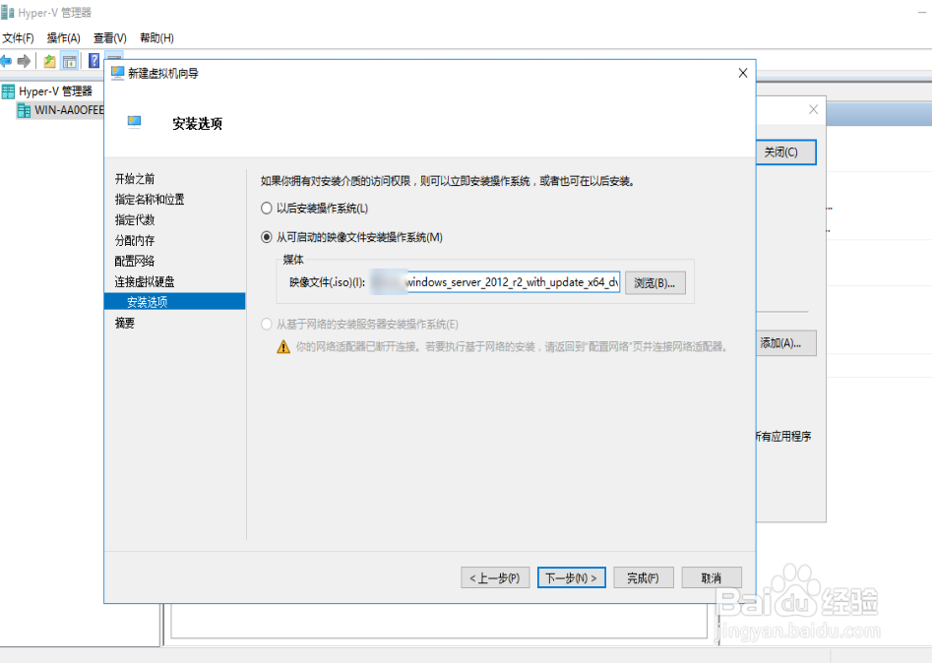Select 从可启动的映像文件安装操作系统 option
The width and height of the screenshot is (932, 663).
pos(267,234)
